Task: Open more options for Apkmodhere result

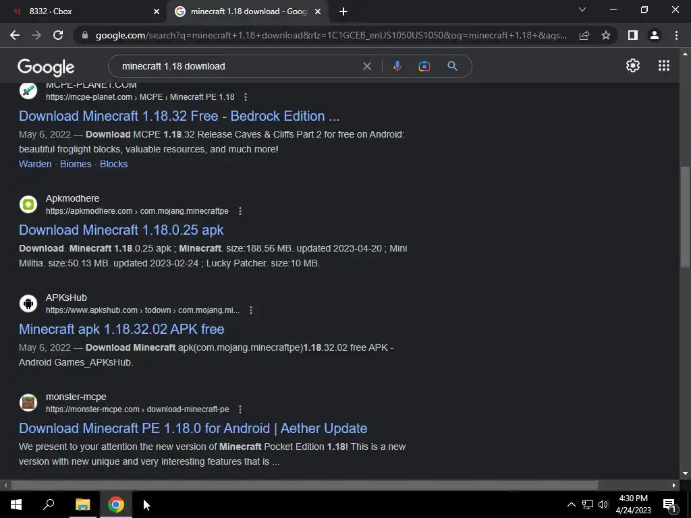Action: (240, 211)
